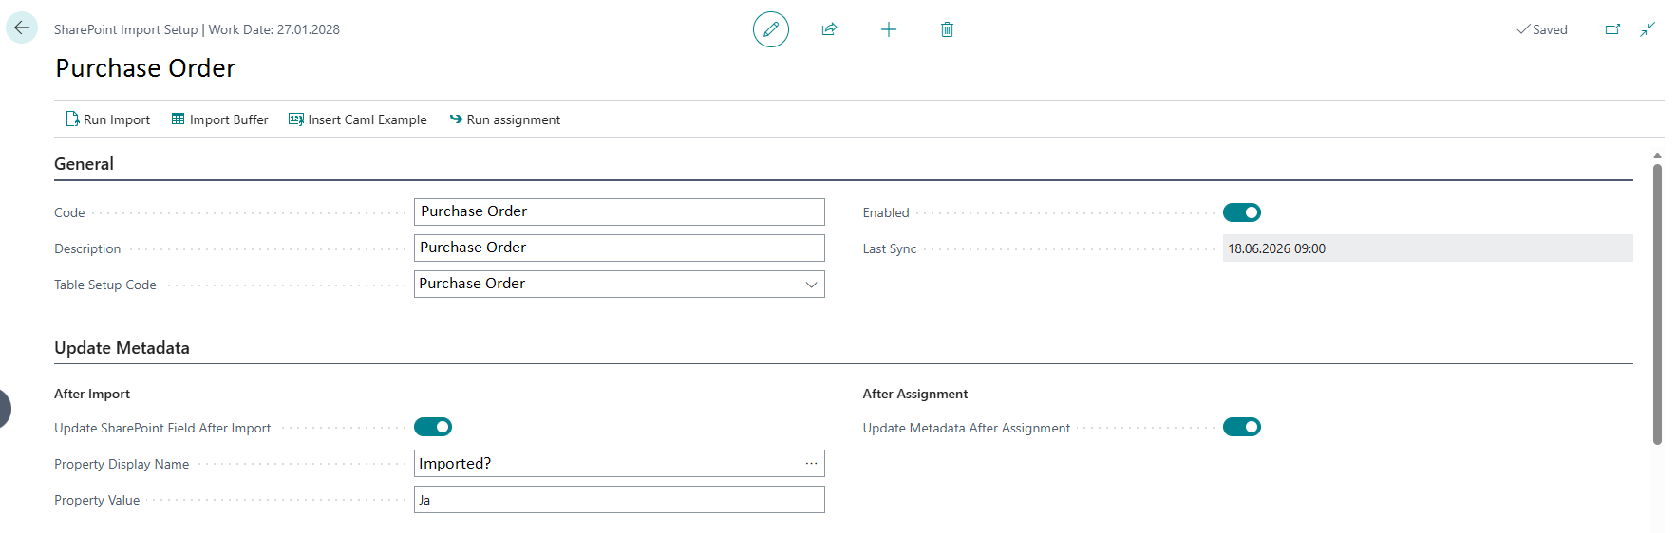Disable the Enabled toggle
The image size is (1676, 533).
(1242, 212)
